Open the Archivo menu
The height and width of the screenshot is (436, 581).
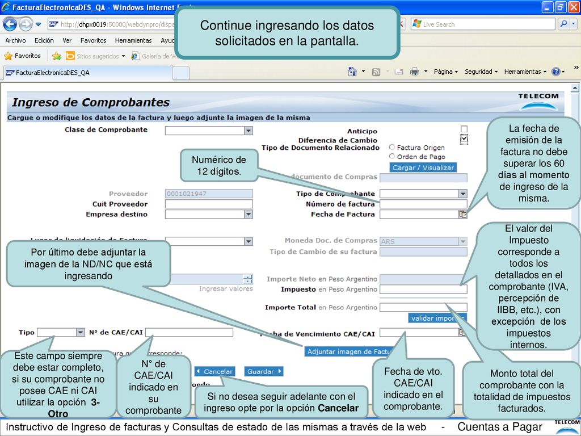coord(15,40)
